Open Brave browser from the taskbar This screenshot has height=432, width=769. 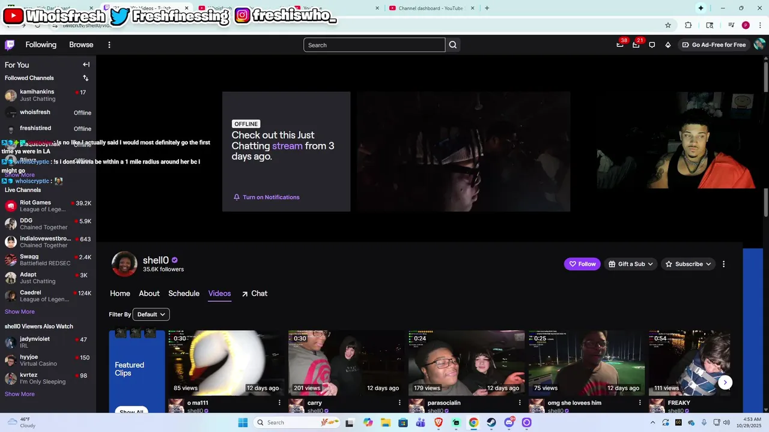tap(439, 422)
